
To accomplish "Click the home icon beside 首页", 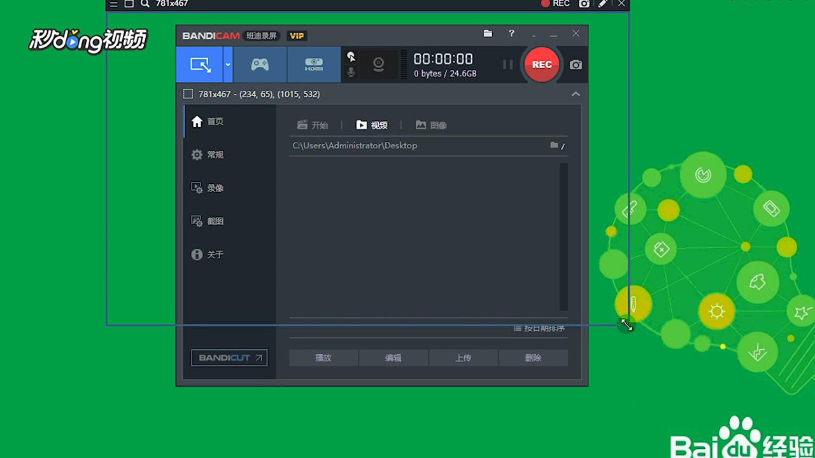I will (197, 121).
